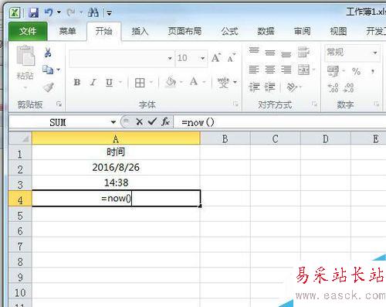Click the Enter checkmark in formula bar
386x307 pixels.
coord(152,121)
